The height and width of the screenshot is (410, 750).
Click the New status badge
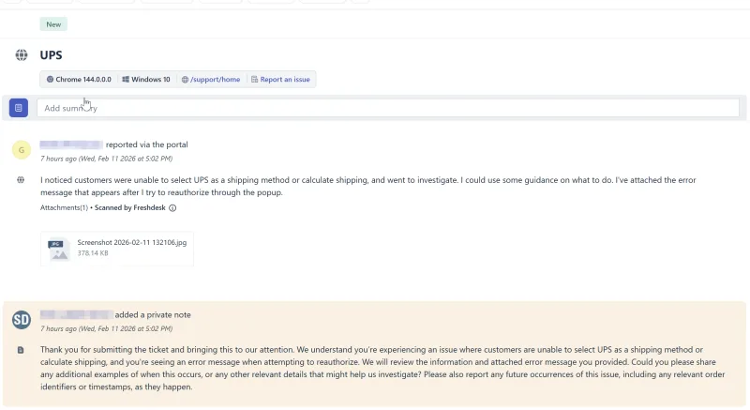(53, 24)
